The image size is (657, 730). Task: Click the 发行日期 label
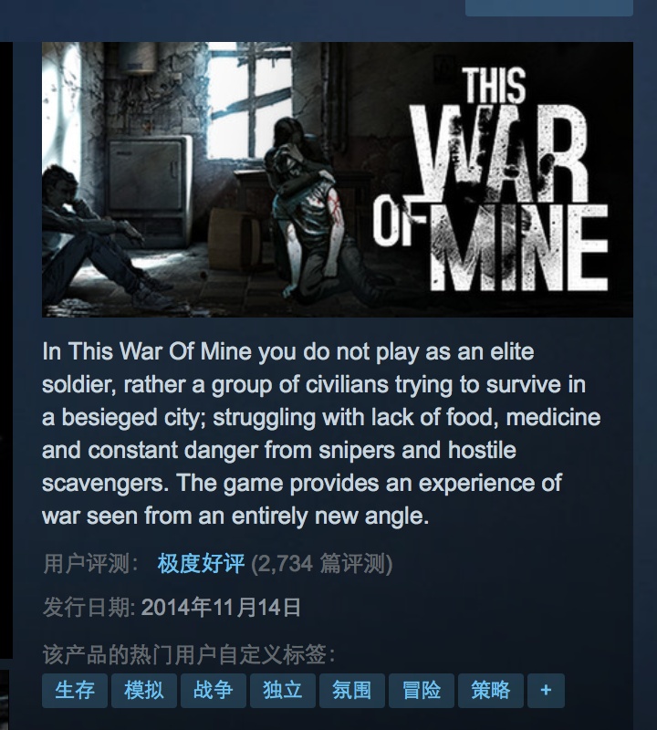[x=89, y=608]
